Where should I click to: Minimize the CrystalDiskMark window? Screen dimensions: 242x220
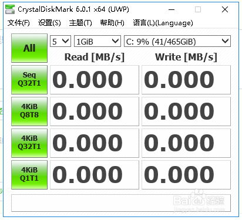(x=172, y=9)
